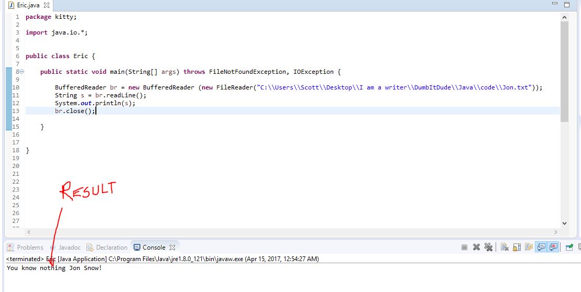Click the horizontal scrollbar's left arrow
This screenshot has height=292, width=581.
point(29,232)
